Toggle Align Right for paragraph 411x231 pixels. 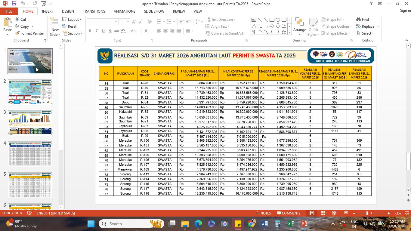pos(172,31)
